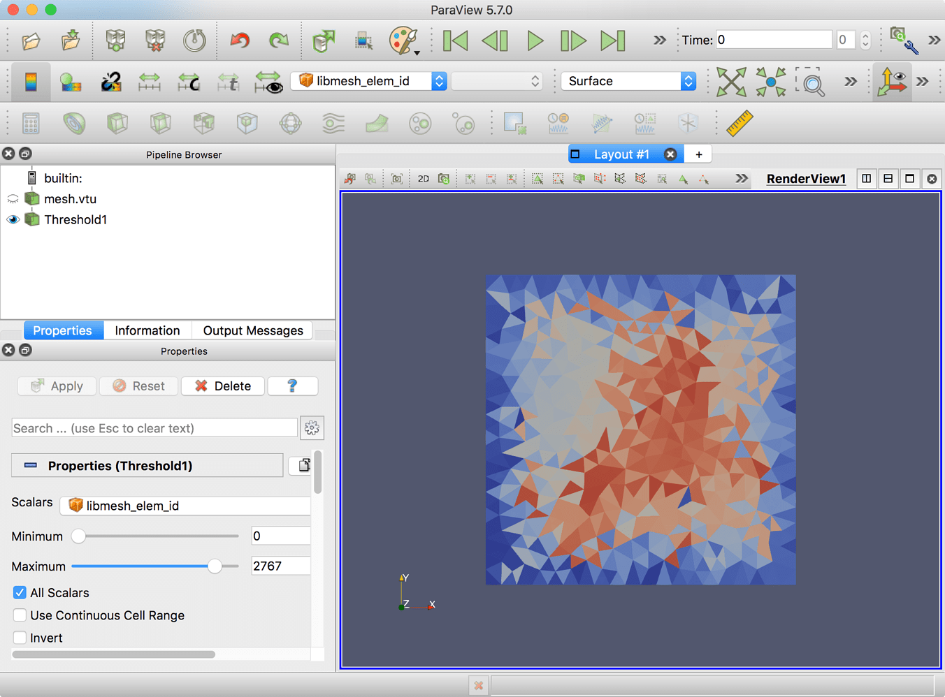Open help with the question mark button
Image resolution: width=945 pixels, height=697 pixels.
pos(292,386)
